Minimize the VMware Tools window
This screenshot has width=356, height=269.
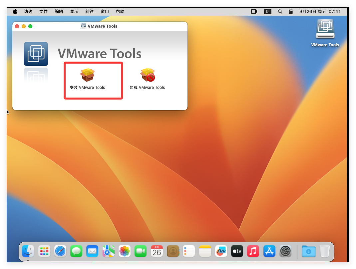click(24, 26)
